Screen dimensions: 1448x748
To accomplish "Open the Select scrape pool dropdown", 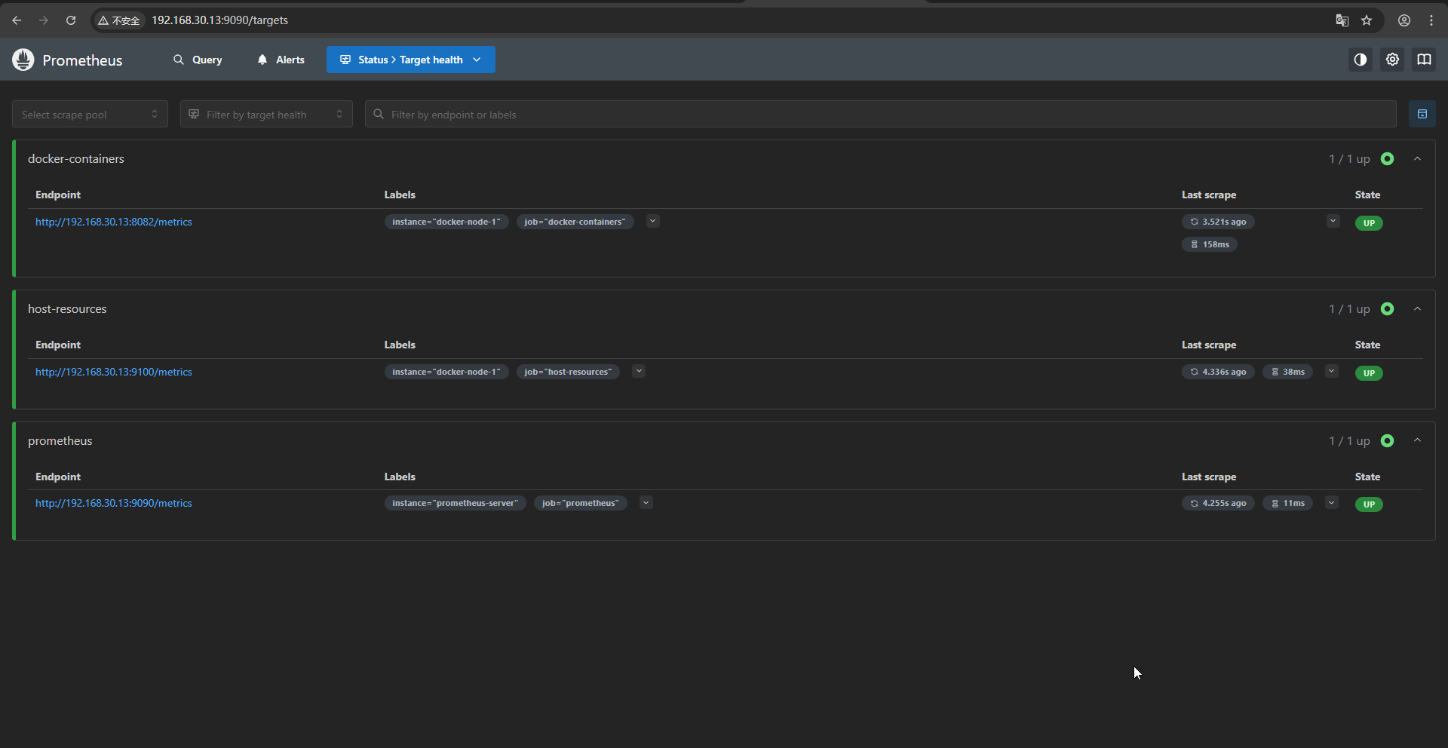I will [x=90, y=114].
